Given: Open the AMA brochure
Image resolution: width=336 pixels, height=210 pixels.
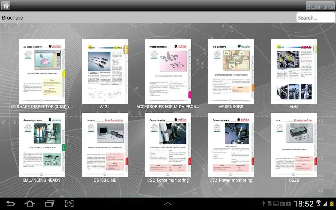Looking at the screenshot, I should pos(294,70).
